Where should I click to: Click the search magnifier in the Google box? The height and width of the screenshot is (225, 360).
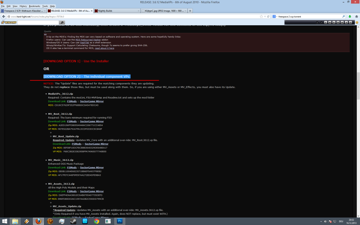click(x=343, y=17)
